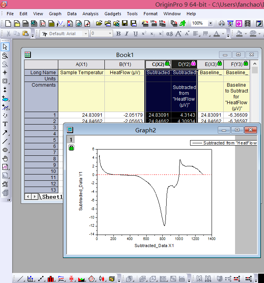Click the Book1 workbook icon

[x=28, y=55]
